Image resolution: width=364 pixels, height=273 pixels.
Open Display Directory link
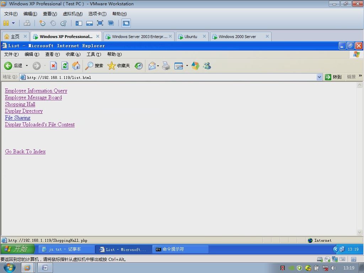coord(24,111)
